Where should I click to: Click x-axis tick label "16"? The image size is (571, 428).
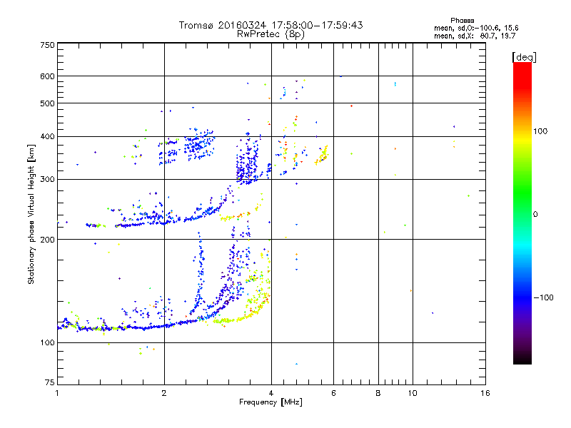point(485,393)
